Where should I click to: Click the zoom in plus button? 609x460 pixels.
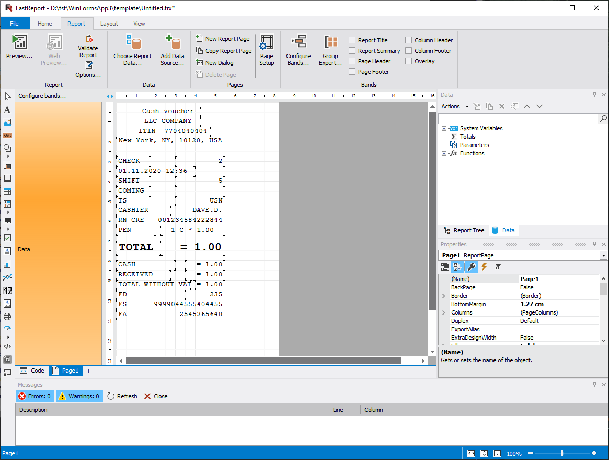594,453
